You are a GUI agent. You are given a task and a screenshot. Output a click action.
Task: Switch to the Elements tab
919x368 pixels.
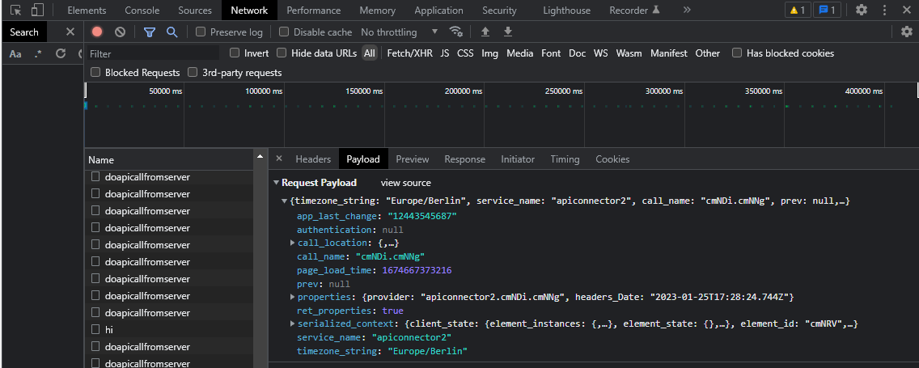(x=87, y=10)
